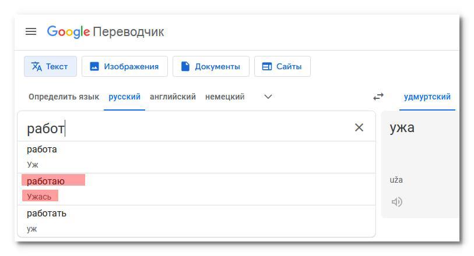Click the translated word ужа
Image resolution: width=474 pixels, height=256 pixels.
[402, 127]
